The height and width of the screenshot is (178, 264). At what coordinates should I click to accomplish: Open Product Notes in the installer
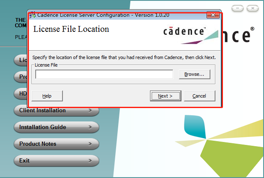coord(57,144)
